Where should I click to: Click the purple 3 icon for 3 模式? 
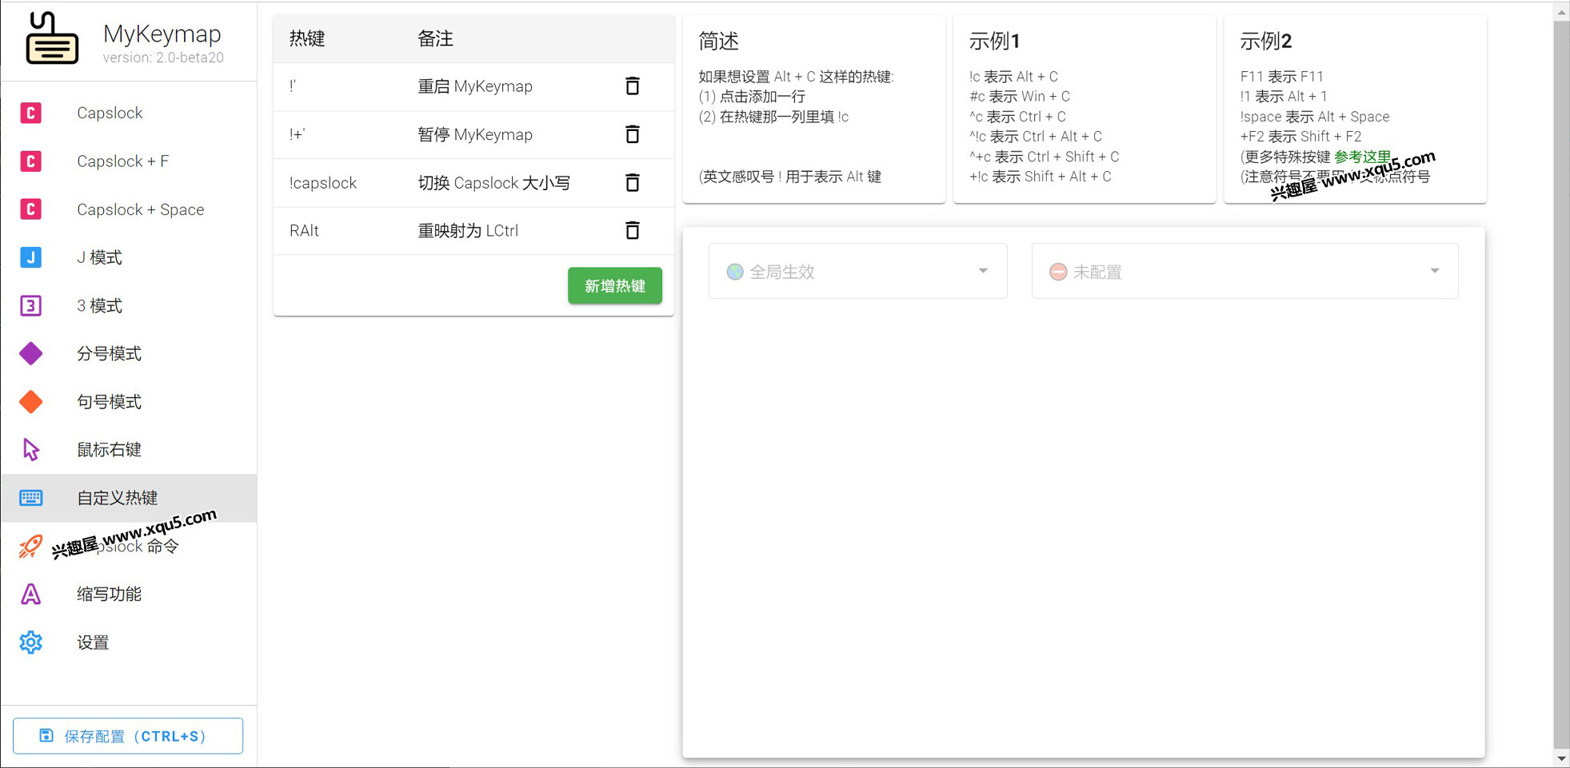point(30,305)
